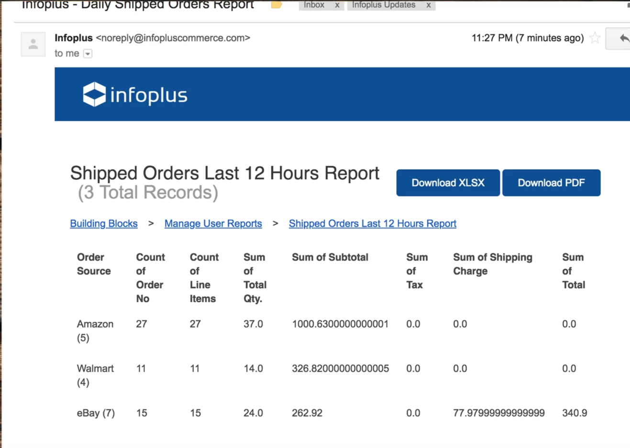Image resolution: width=630 pixels, height=448 pixels.
Task: Click the Amazon (5) row label
Action: [x=95, y=331]
